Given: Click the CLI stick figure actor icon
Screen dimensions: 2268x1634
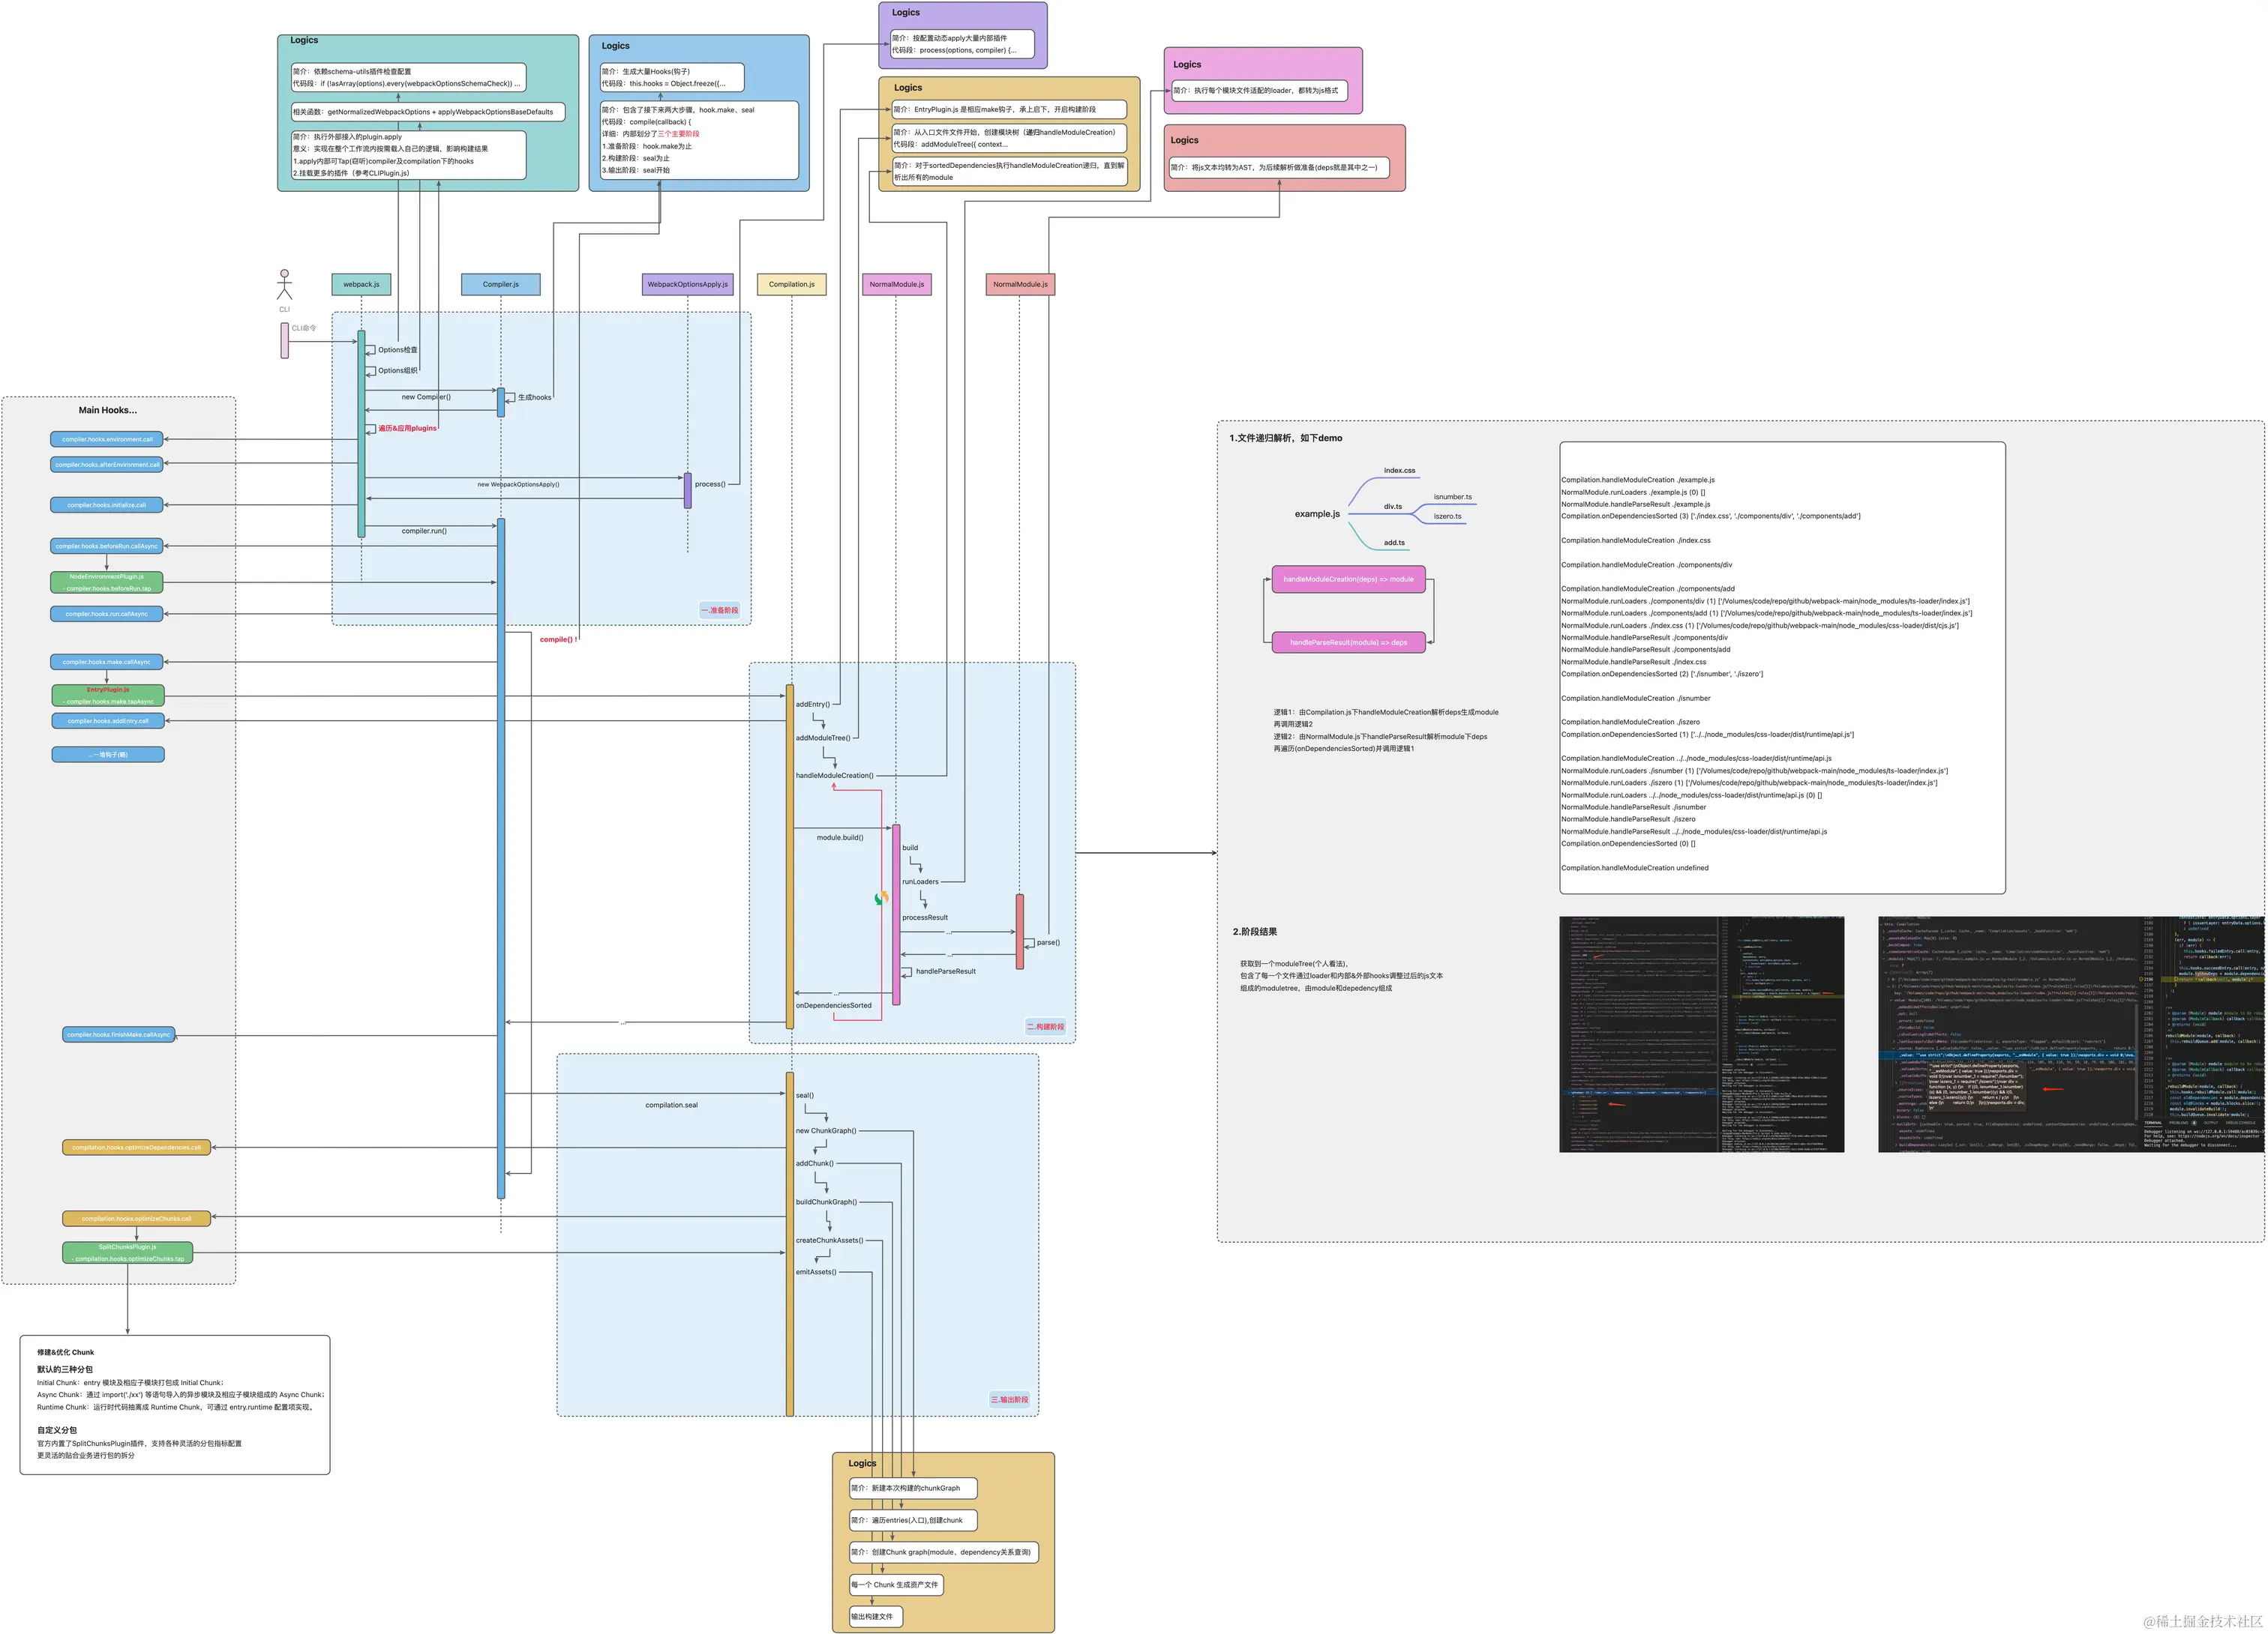Looking at the screenshot, I should point(285,285).
